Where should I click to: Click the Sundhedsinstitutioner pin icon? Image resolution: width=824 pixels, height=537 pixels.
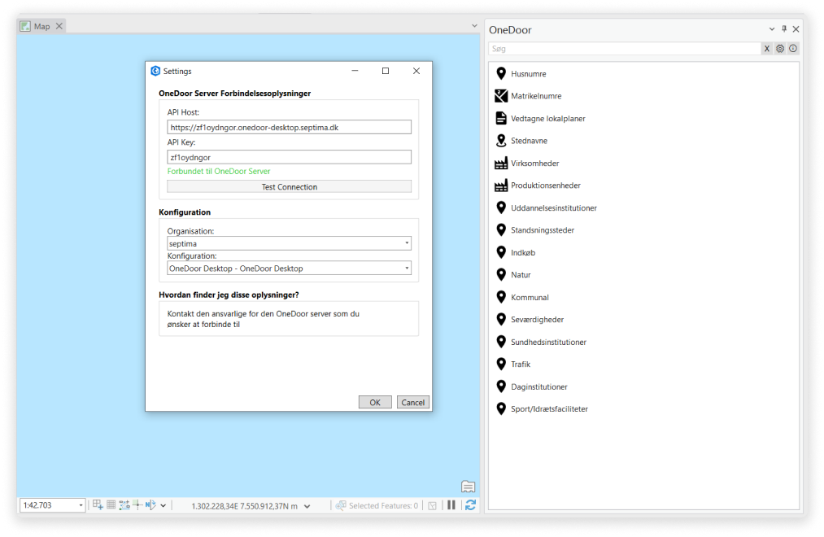tap(501, 342)
